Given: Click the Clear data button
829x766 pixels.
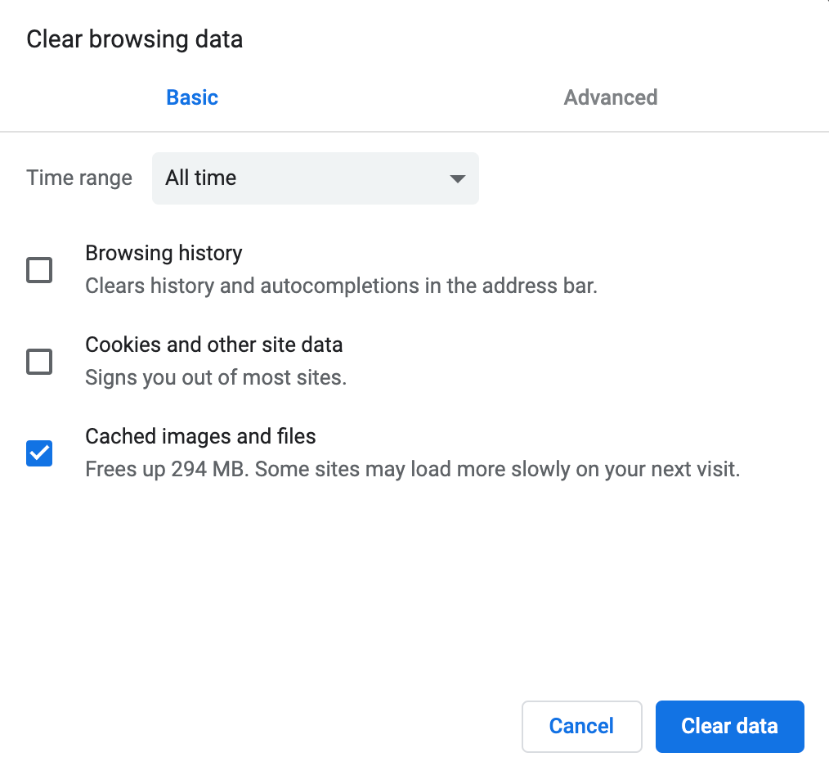Looking at the screenshot, I should click(x=729, y=726).
